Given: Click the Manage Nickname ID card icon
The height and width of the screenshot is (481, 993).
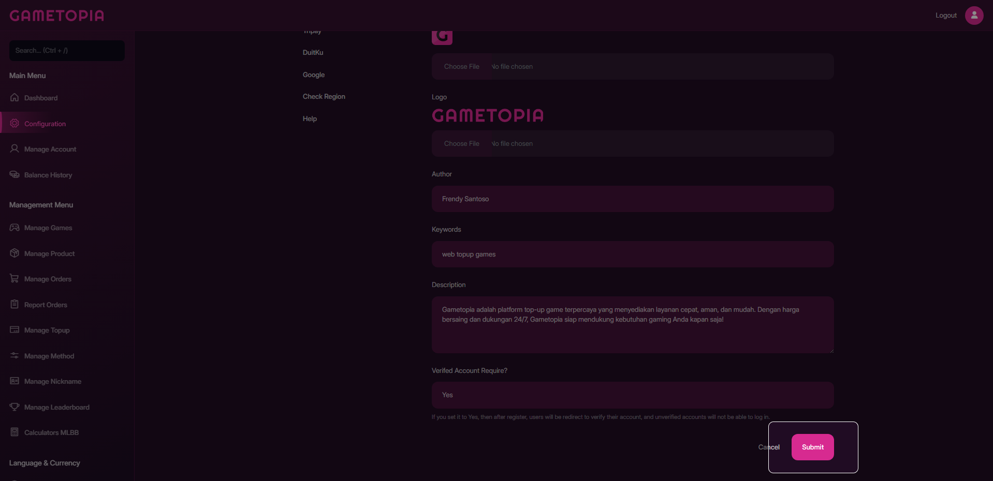Looking at the screenshot, I should coord(14,381).
